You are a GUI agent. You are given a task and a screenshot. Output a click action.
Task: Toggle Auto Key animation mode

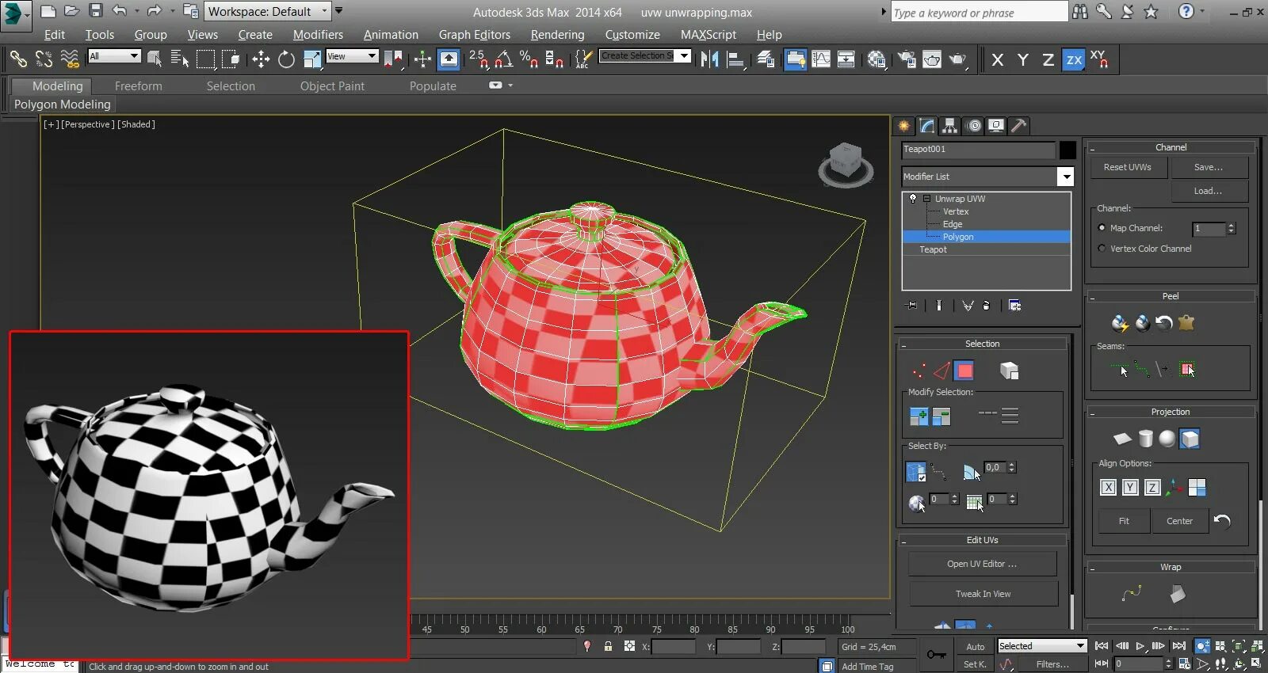975,647
